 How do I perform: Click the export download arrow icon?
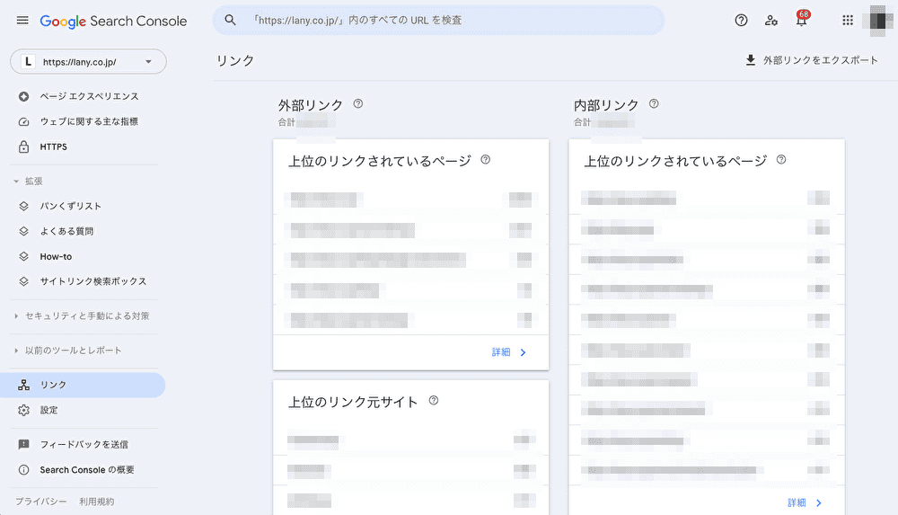tap(750, 60)
